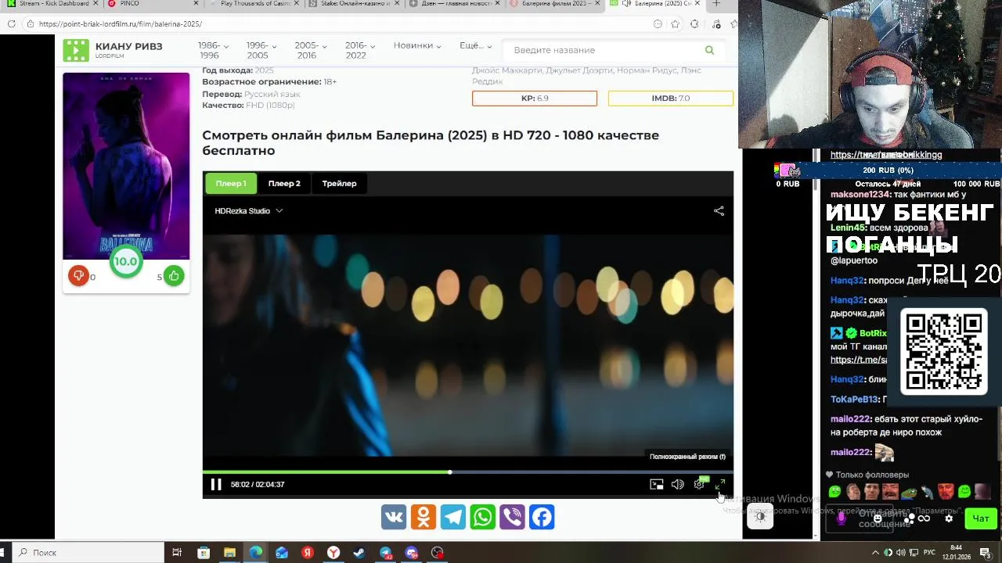
Task: Expand the 2005-2016 years menu
Action: click(311, 50)
